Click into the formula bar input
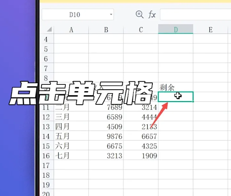Image resolution: width=231 pixels, height=196 pixels. [195, 14]
